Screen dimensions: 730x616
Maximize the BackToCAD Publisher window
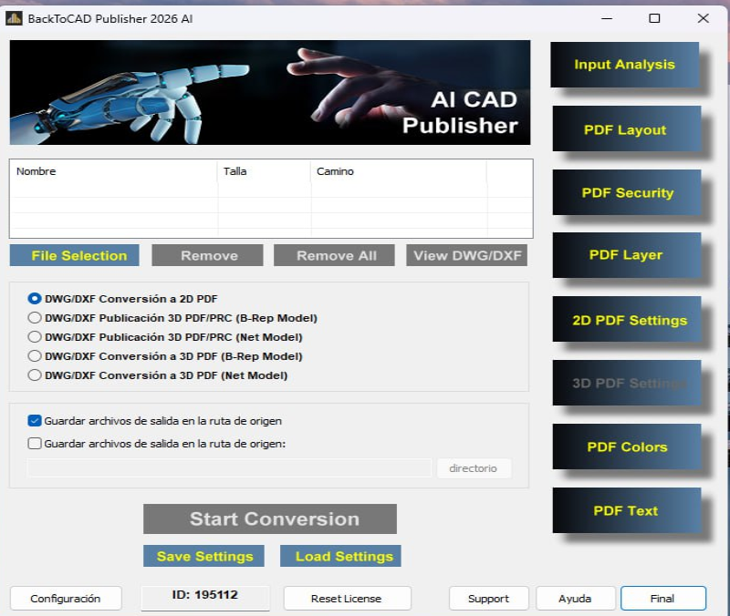click(x=654, y=18)
